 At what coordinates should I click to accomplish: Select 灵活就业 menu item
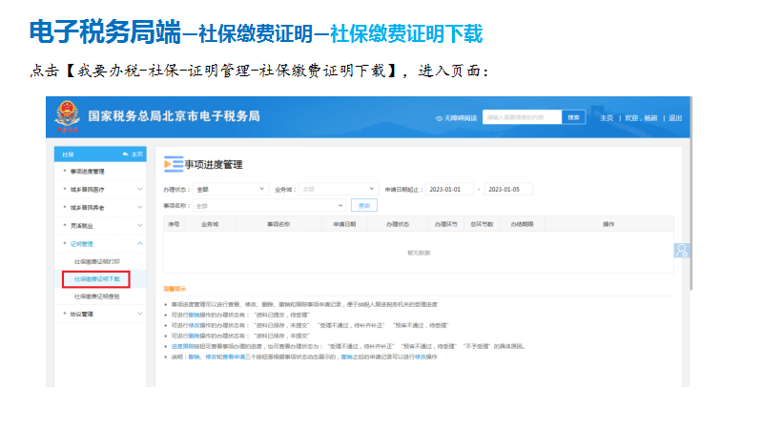(82, 226)
